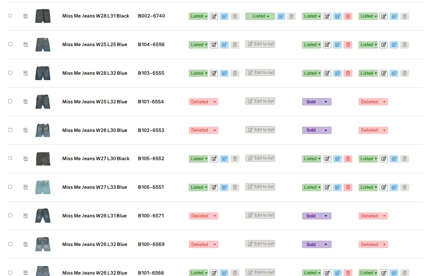The width and height of the screenshot is (426, 276).
Task: Click product name Miss Me Jeans W26 L31 Blue
Action: tap(94, 216)
